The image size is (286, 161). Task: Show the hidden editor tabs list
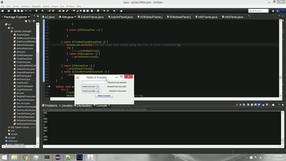click(x=249, y=17)
